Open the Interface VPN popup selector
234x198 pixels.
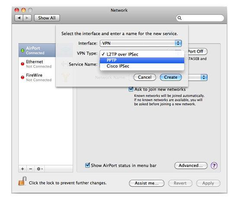[141, 43]
